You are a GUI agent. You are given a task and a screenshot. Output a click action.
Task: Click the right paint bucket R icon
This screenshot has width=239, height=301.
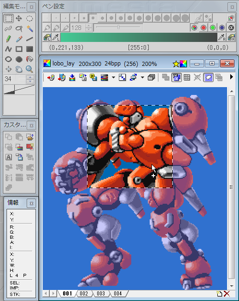231,37
